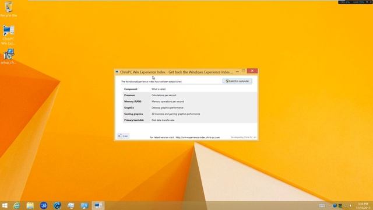Viewport: 373px width, 210px height.
Task: Minimize the ChrisPC Win Experience Index window
Action: point(237,71)
